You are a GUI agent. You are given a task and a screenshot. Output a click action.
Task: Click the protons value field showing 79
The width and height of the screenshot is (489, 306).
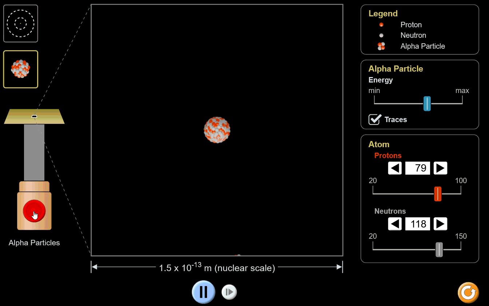[x=418, y=168]
